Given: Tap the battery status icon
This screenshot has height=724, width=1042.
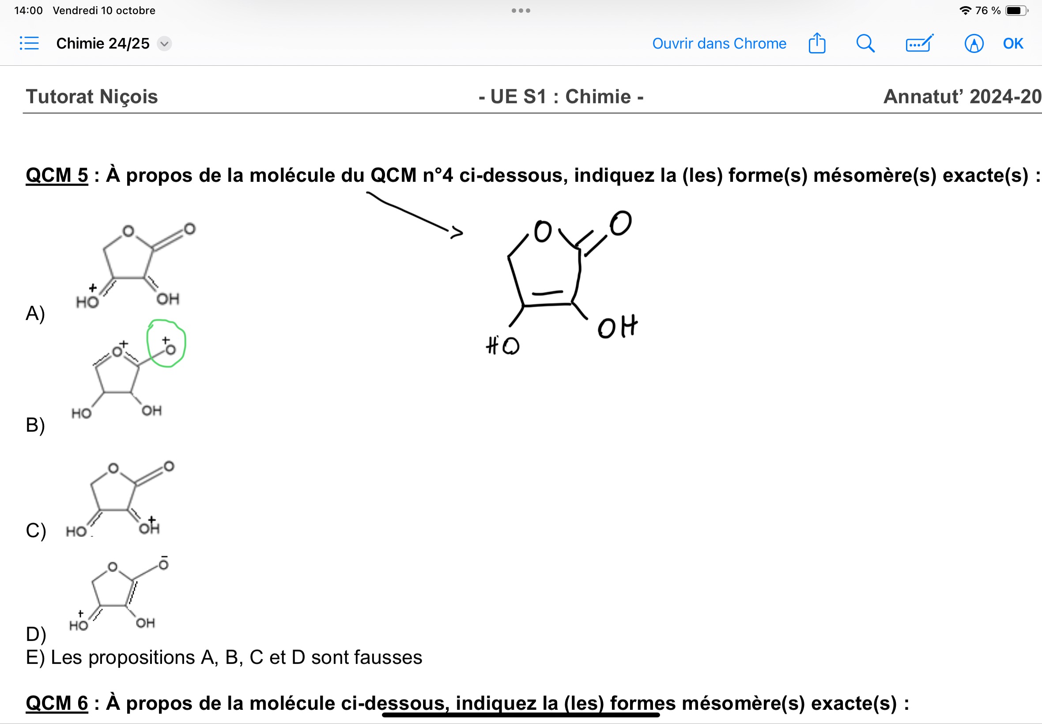Looking at the screenshot, I should point(1016,11).
